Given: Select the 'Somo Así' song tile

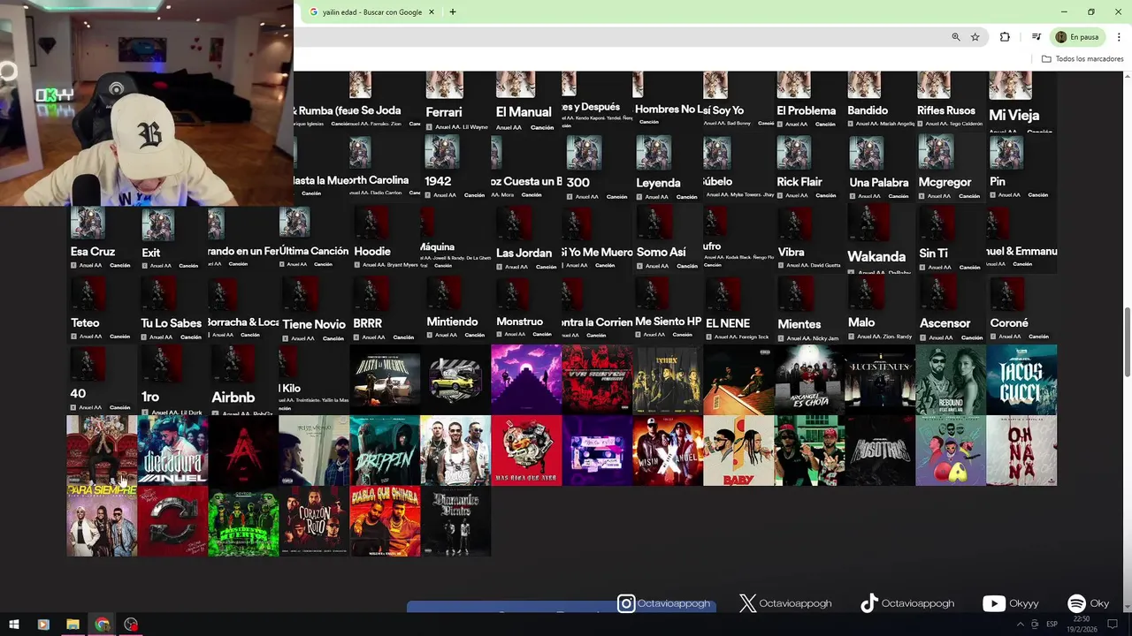Looking at the screenshot, I should tap(668, 238).
